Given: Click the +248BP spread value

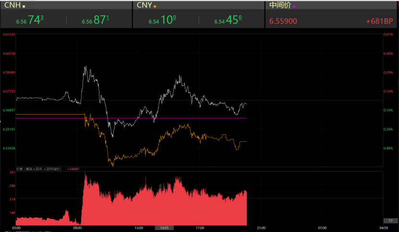Looking at the screenshot, I should coord(73,169).
